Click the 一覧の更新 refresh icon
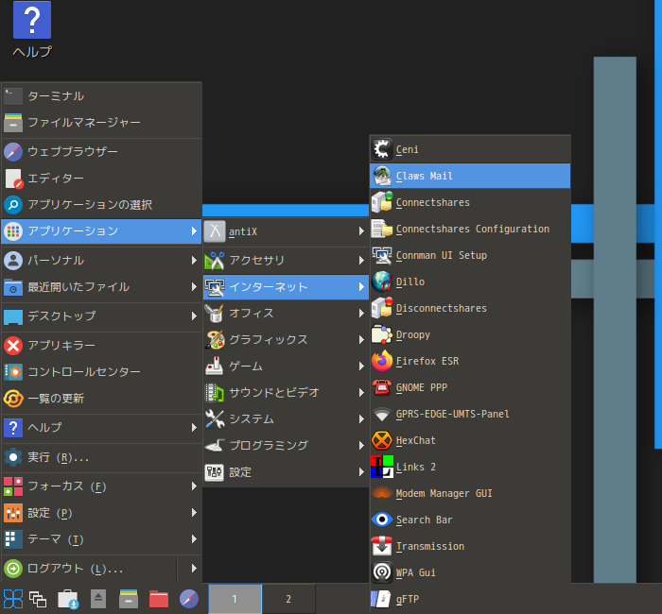Screen dimensions: 662x614 click(13, 399)
